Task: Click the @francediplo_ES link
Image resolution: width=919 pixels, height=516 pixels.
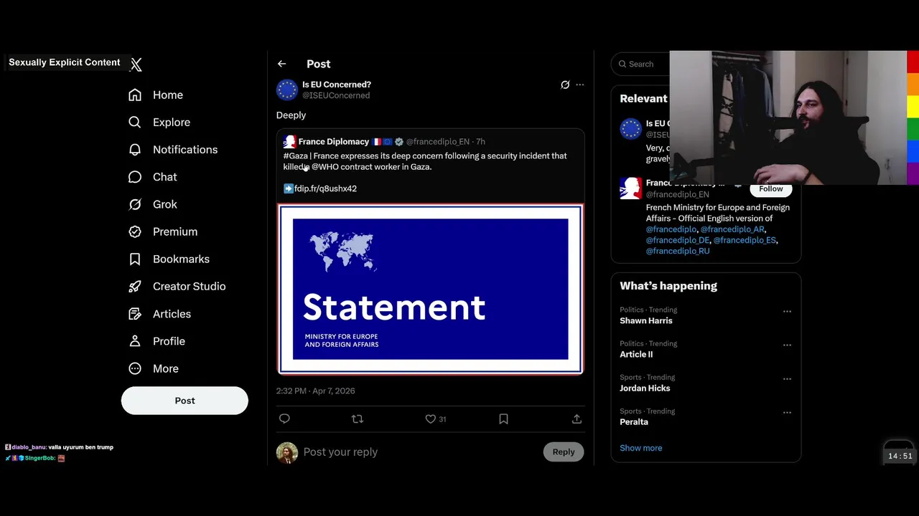Action: pyautogui.click(x=745, y=240)
